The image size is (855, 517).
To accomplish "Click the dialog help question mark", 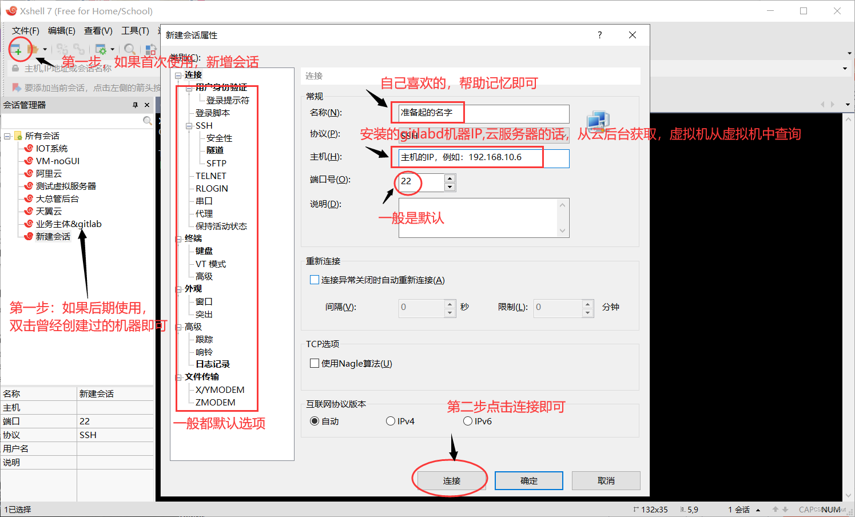I will 599,35.
